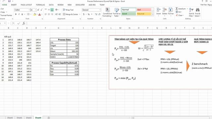The height and width of the screenshot is (119, 212).
Task: Decrease font size with the smaller A
Action: tap(41, 10)
